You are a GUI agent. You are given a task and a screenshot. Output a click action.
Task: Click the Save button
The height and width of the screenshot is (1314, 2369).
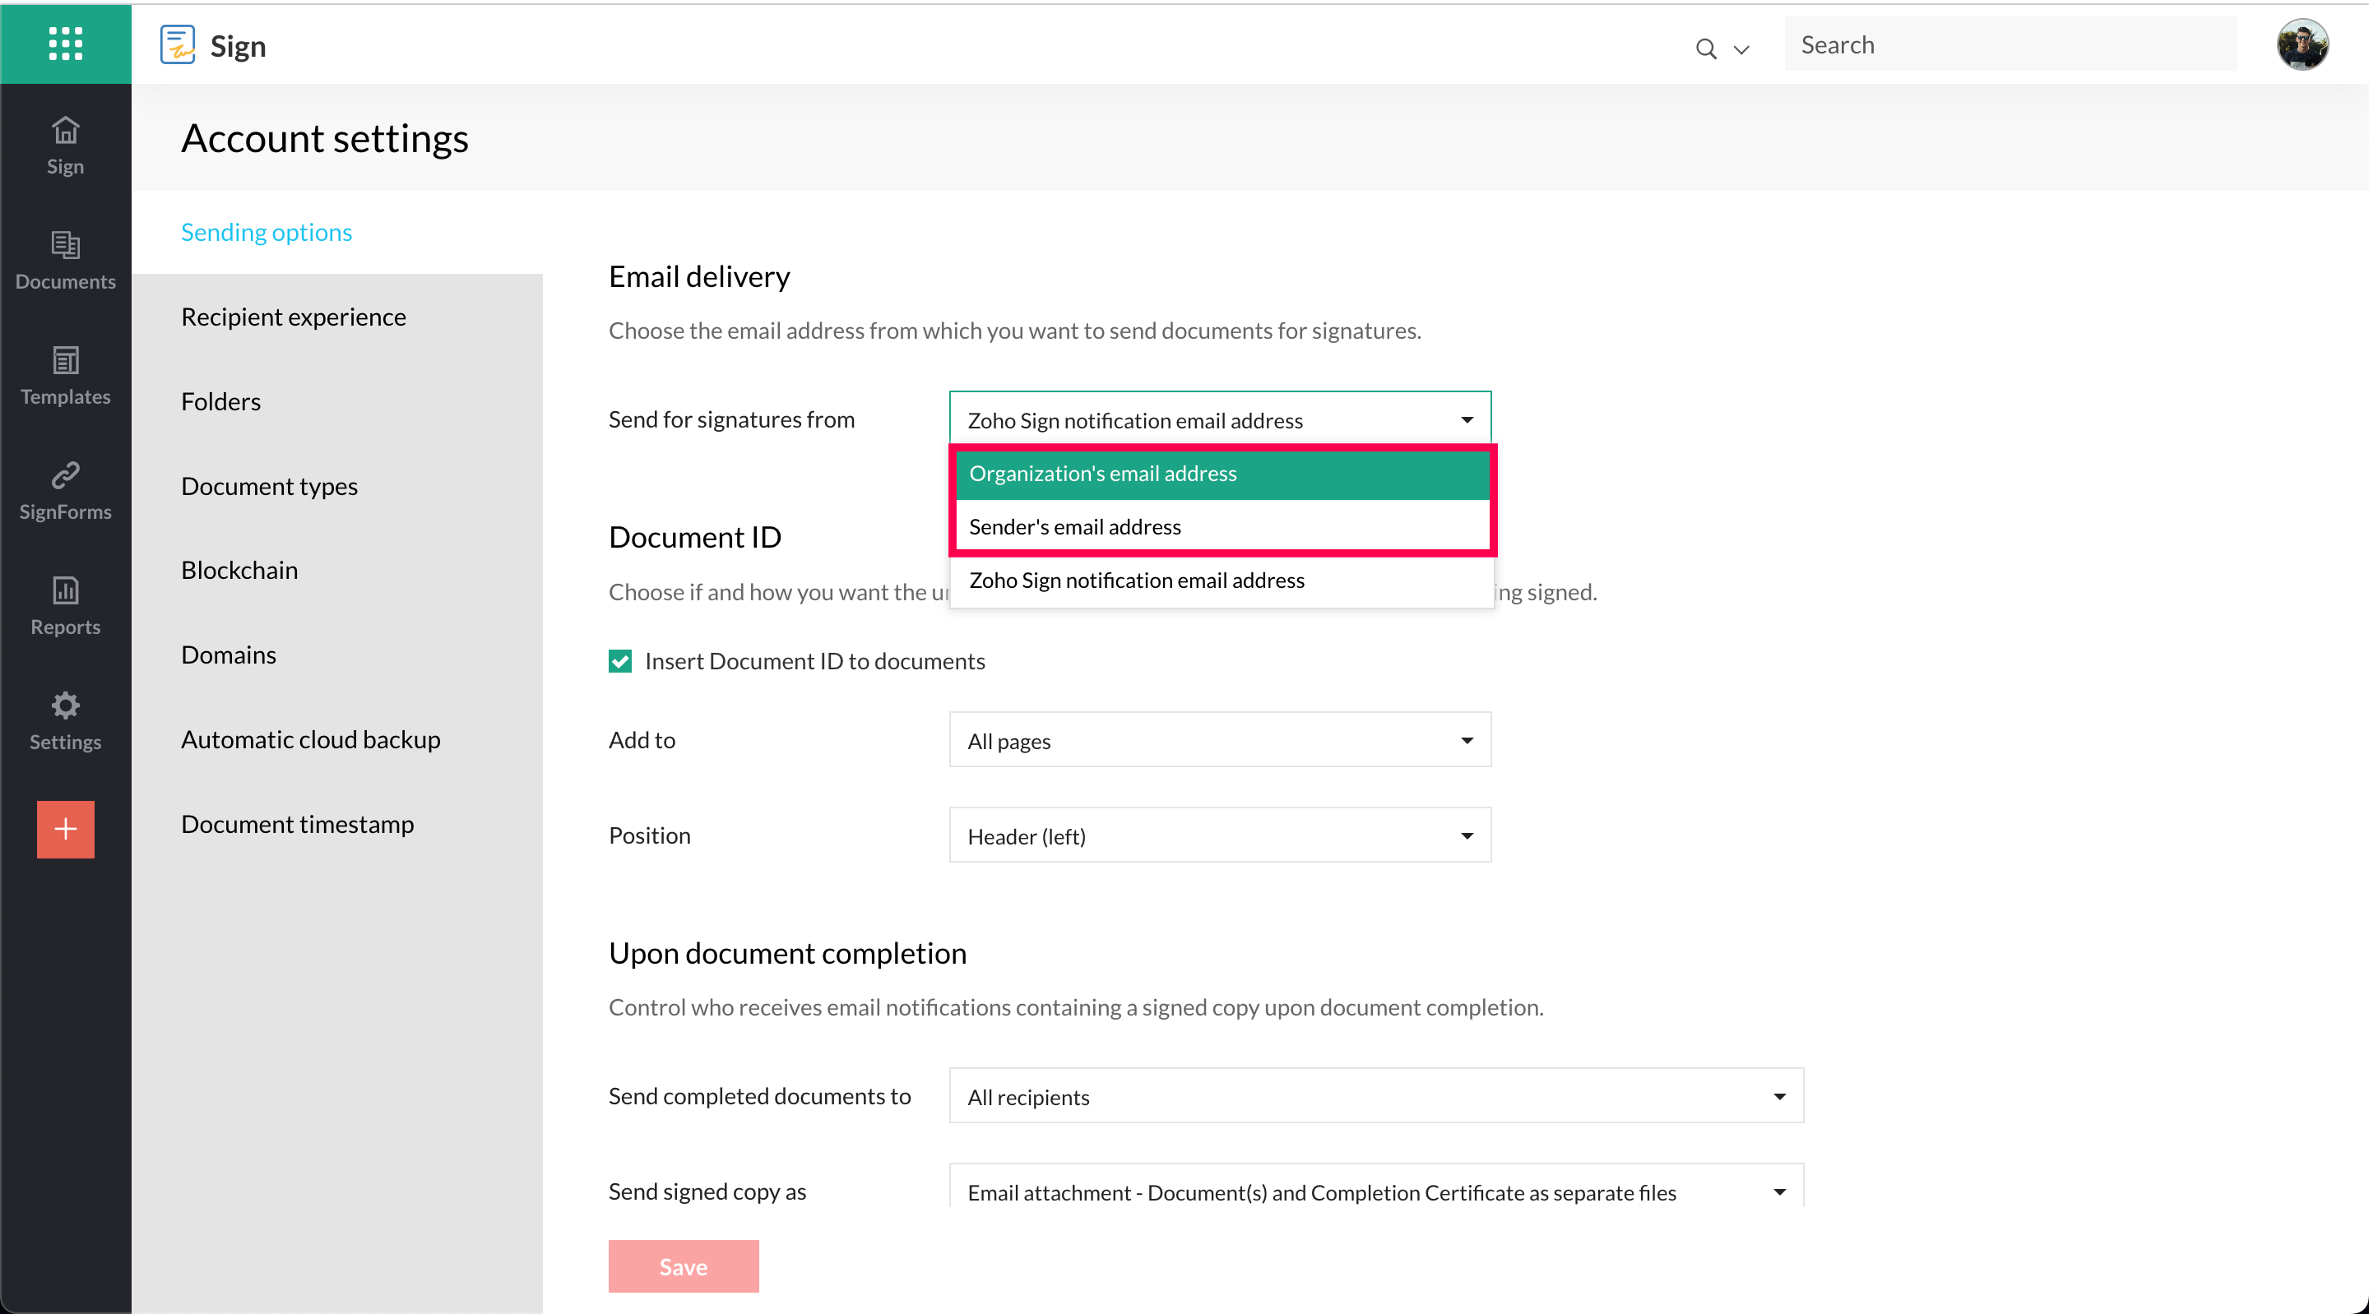[x=684, y=1266]
